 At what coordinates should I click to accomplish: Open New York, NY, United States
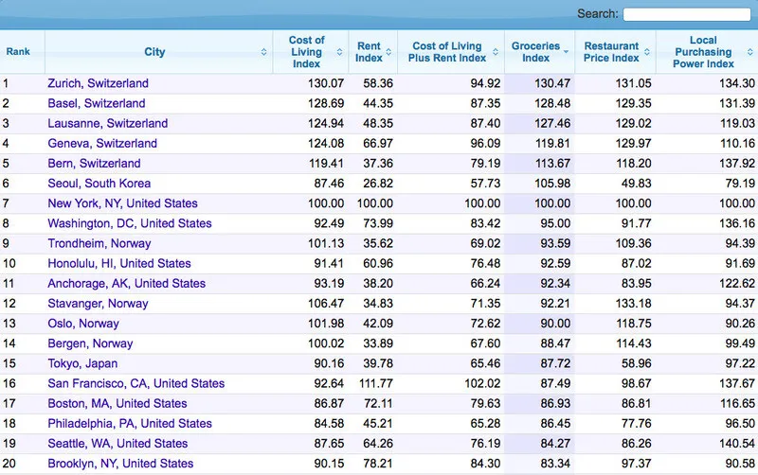(122, 203)
